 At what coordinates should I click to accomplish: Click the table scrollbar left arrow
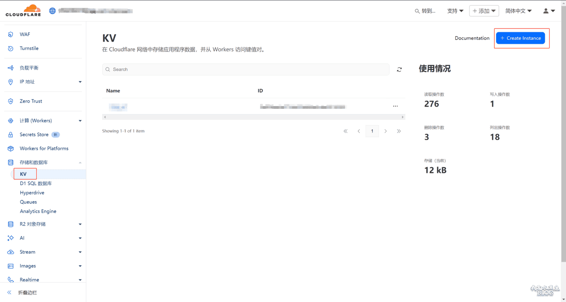click(x=104, y=117)
